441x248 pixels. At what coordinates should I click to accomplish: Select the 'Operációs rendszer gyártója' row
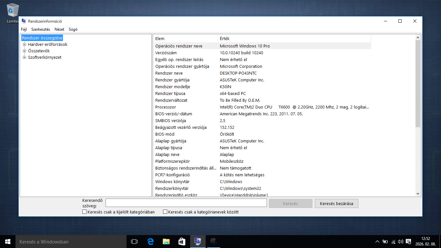coord(262,66)
